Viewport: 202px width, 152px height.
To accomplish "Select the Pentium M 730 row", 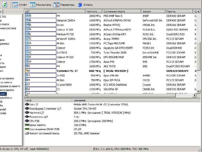I will coord(111,34).
